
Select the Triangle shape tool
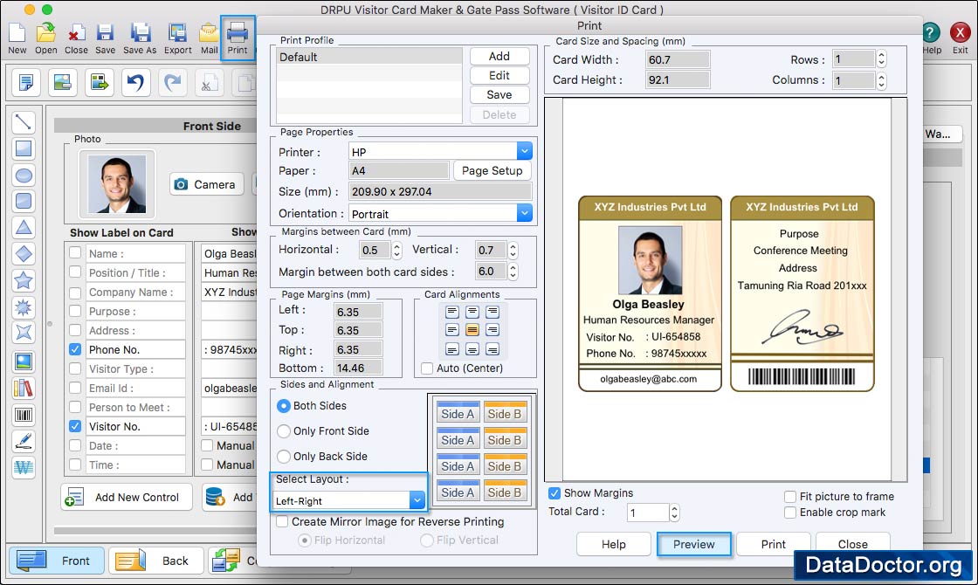pyautogui.click(x=23, y=228)
